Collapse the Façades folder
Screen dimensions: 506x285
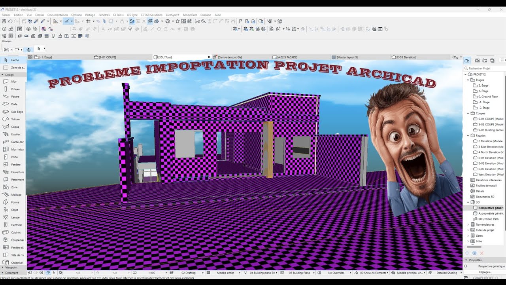(x=468, y=135)
